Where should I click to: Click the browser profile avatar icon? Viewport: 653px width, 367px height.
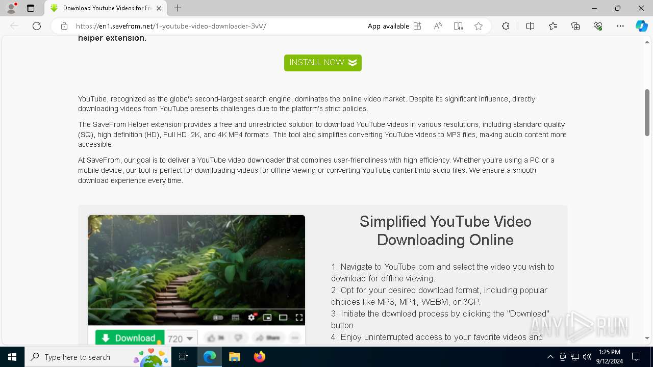click(x=11, y=8)
